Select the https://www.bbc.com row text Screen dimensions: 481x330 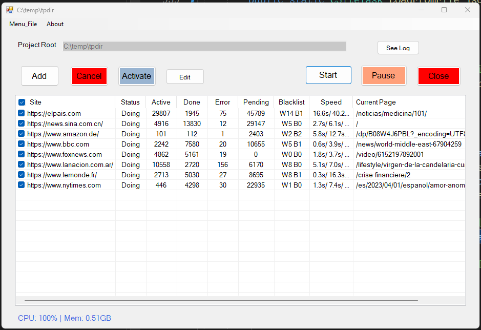58,145
